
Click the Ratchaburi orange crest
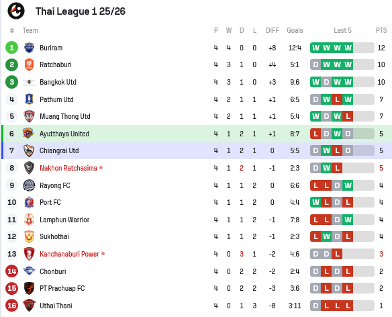[29, 64]
